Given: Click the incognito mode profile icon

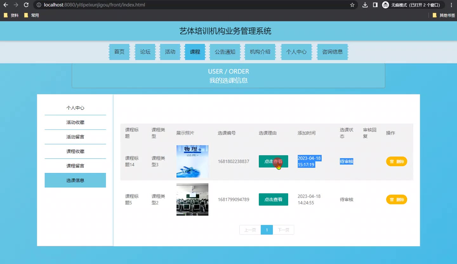Looking at the screenshot, I should coord(385,5).
